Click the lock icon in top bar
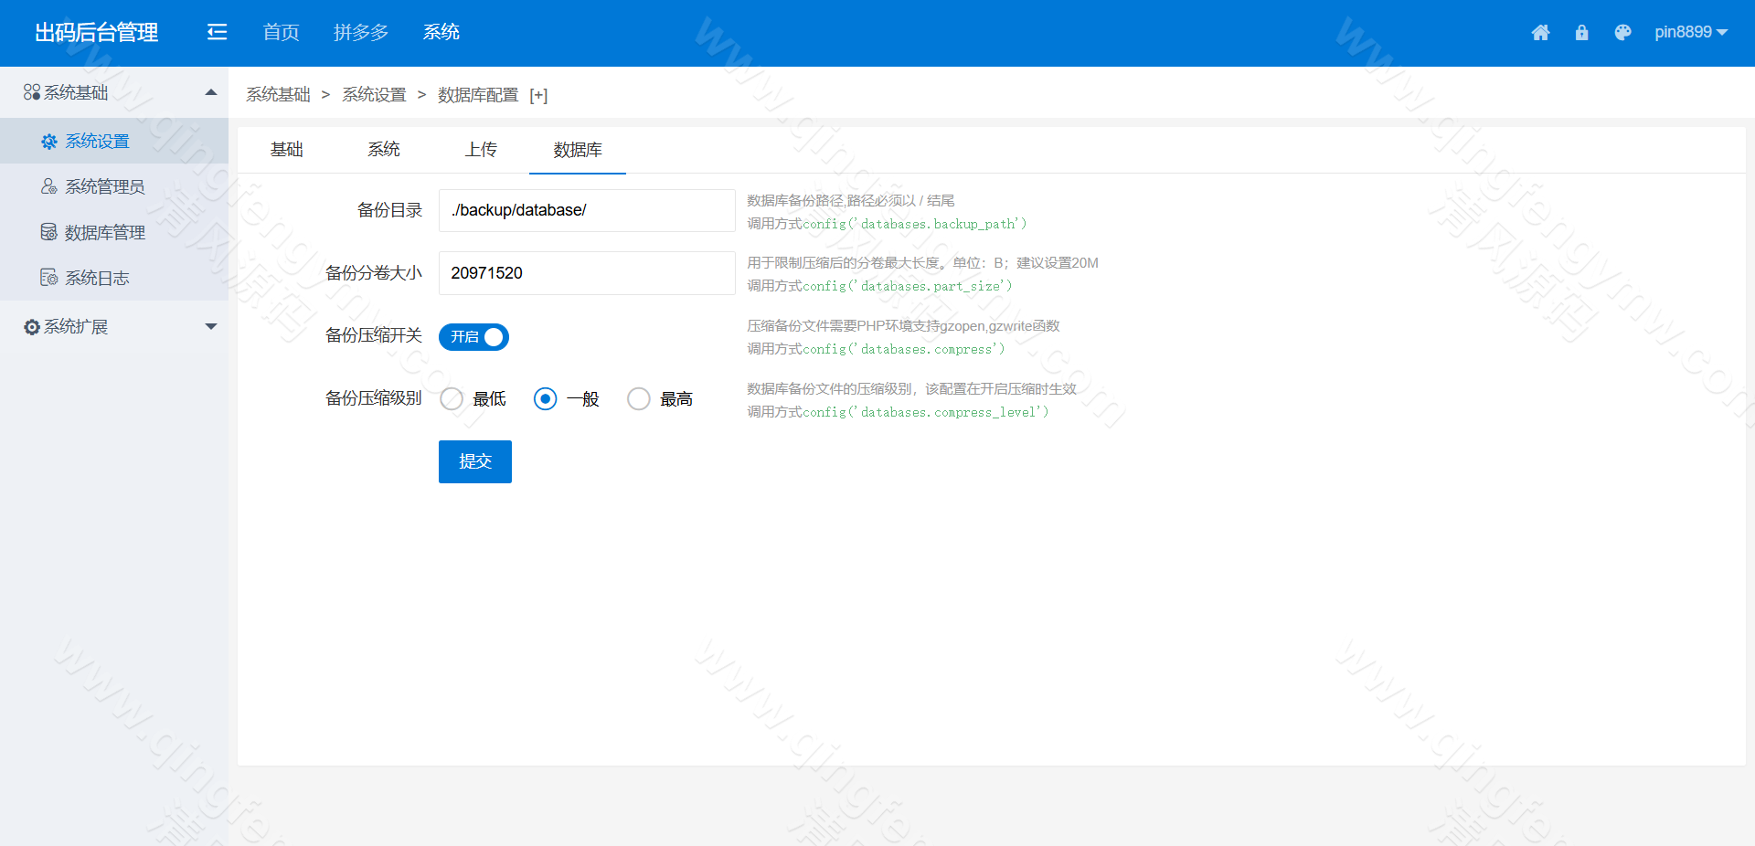The width and height of the screenshot is (1755, 846). [x=1582, y=32]
